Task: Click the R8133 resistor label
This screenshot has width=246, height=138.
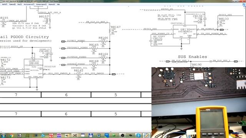Action: pyautogui.click(x=224, y=19)
